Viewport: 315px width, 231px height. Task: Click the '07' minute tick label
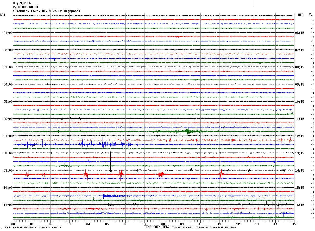pos(144,224)
